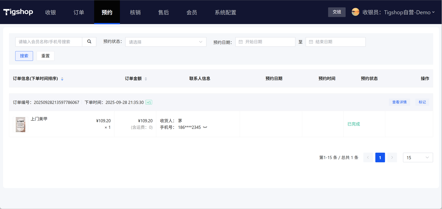The image size is (442, 209).
Task: Click the 搜索 button
Action: [x=24, y=56]
